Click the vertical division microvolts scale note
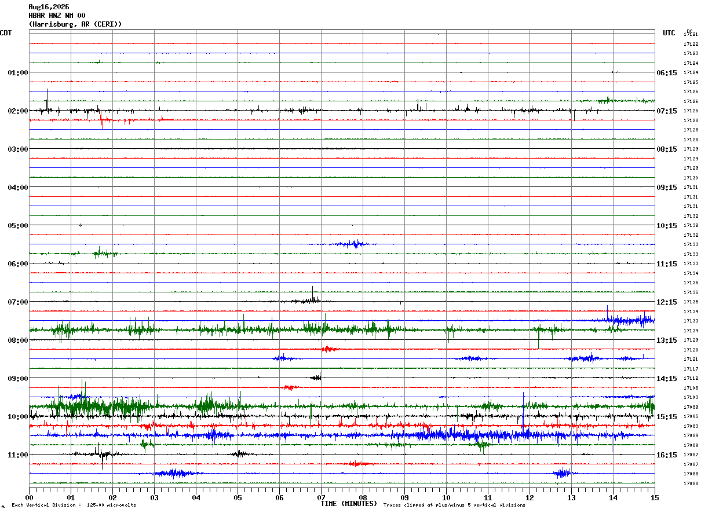This screenshot has height=513, width=701. pos(74,505)
